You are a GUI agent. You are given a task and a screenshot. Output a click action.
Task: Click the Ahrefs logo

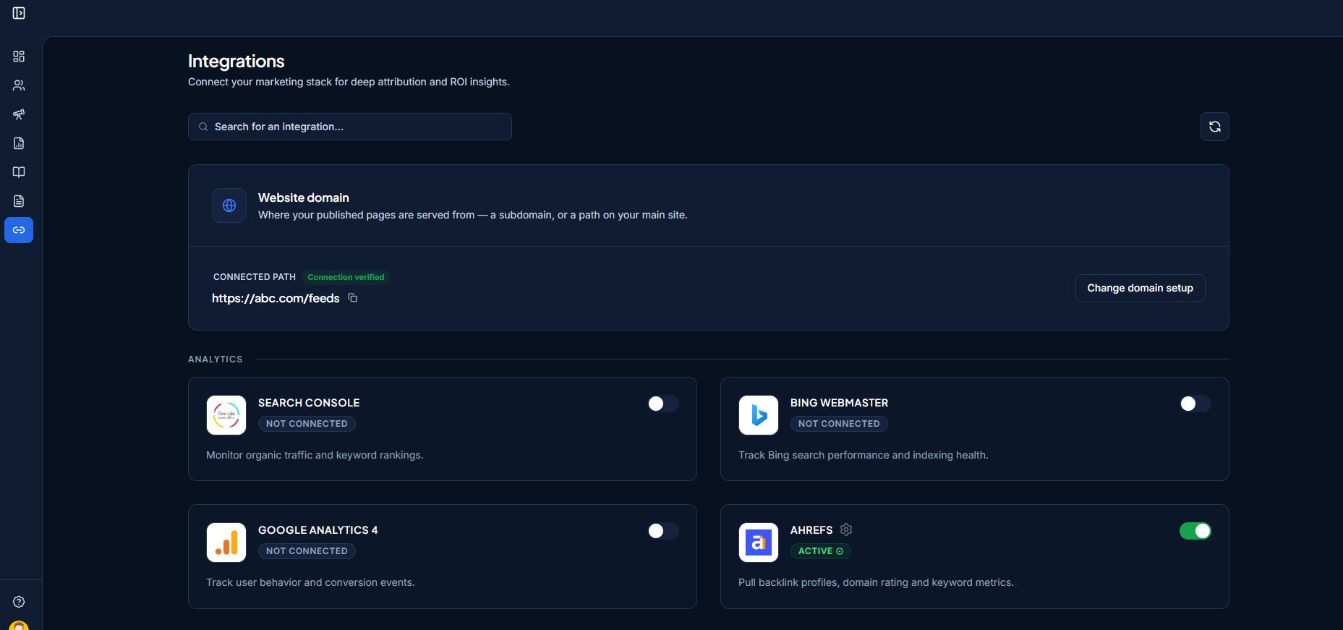tap(759, 542)
